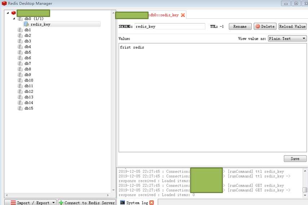Click Connect to Redis Server button
This screenshot has width=308, height=205.
(x=87, y=202)
